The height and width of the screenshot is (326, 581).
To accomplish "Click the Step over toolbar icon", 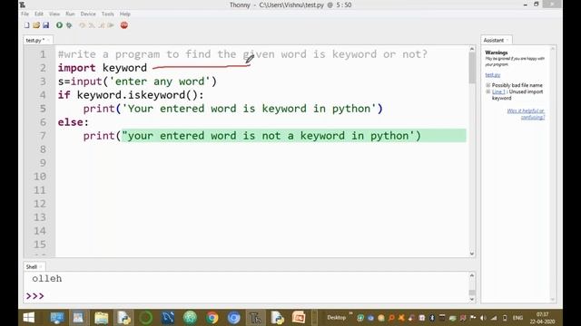I will point(83,25).
